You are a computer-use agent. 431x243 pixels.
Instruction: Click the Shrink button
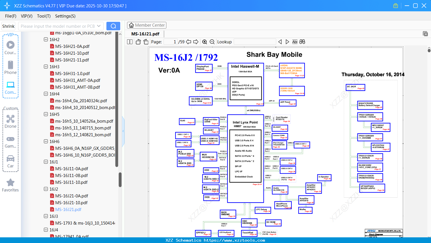[8, 26]
